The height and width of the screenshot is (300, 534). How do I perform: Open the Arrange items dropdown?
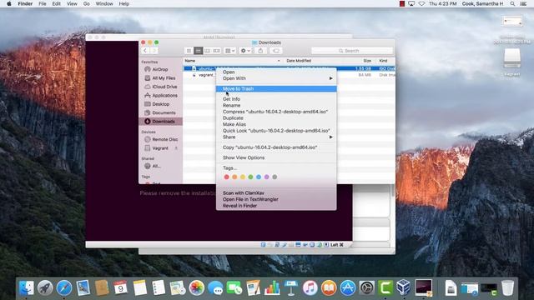click(230, 51)
